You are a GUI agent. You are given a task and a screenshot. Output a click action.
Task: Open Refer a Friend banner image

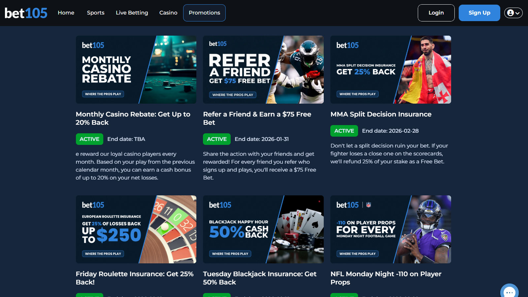263,70
